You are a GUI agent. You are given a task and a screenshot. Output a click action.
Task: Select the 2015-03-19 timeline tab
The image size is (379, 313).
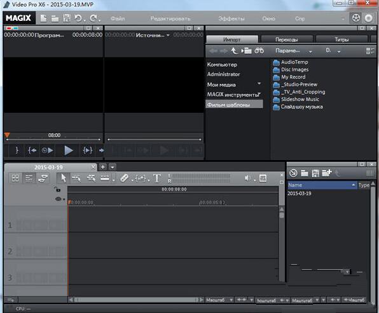click(48, 167)
